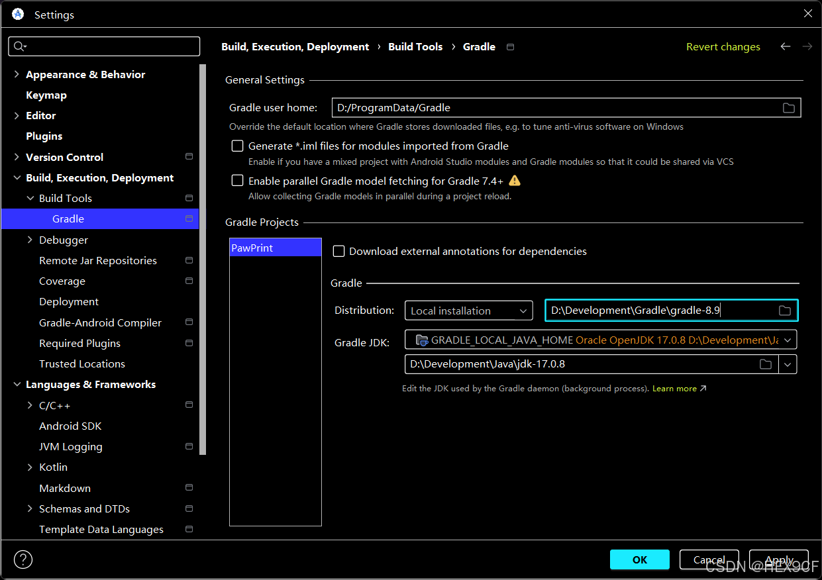This screenshot has width=822, height=580.
Task: Click project-level icon on Version Control row
Action: [x=189, y=157]
